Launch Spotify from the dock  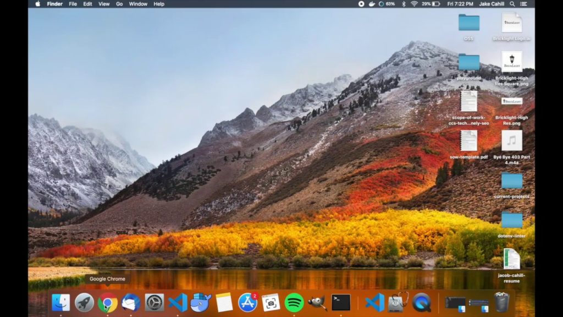[294, 303]
